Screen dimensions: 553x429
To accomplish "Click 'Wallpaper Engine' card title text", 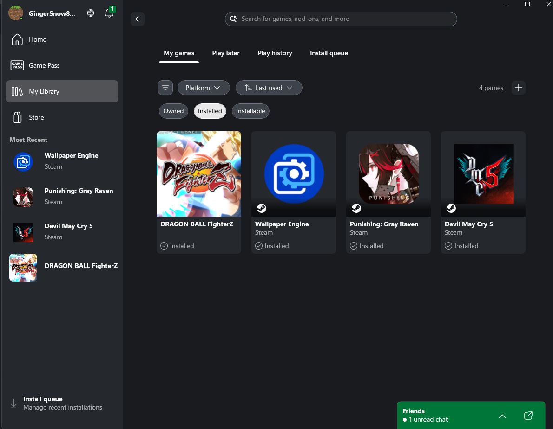I will pyautogui.click(x=282, y=224).
